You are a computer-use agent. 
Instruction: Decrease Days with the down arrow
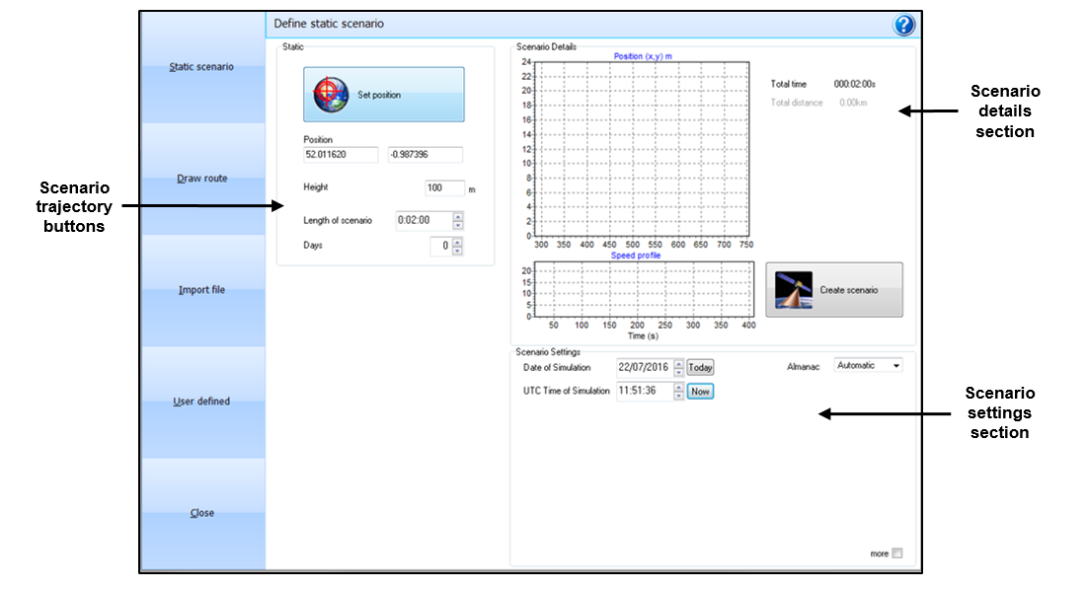457,250
